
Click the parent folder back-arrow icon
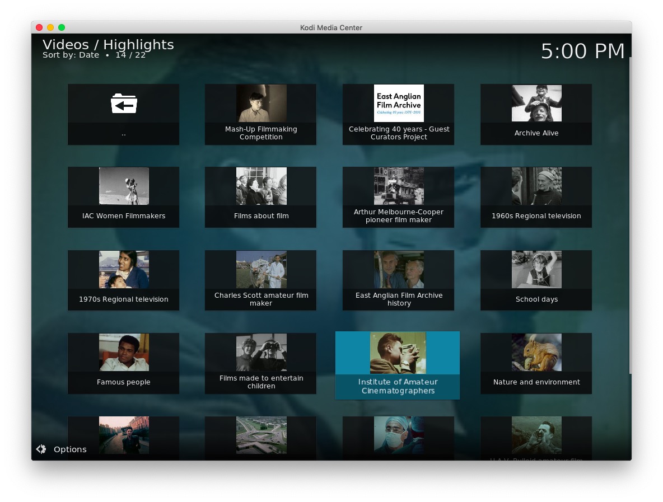pos(124,104)
